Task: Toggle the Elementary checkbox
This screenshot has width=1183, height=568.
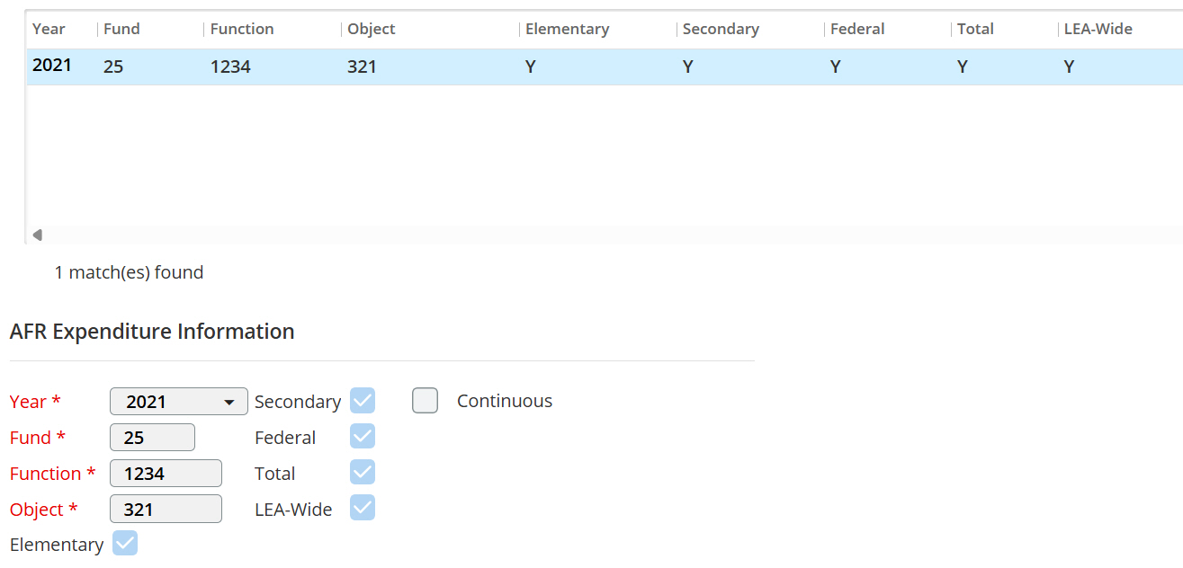Action: pos(125,544)
